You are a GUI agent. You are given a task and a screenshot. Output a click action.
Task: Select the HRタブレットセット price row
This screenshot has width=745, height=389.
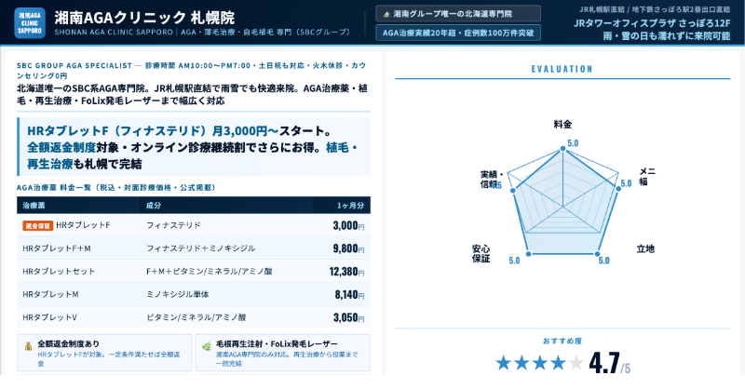pyautogui.click(x=193, y=272)
